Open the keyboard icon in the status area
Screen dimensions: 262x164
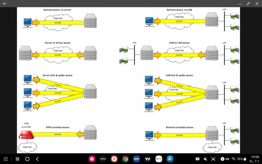(x=198, y=159)
